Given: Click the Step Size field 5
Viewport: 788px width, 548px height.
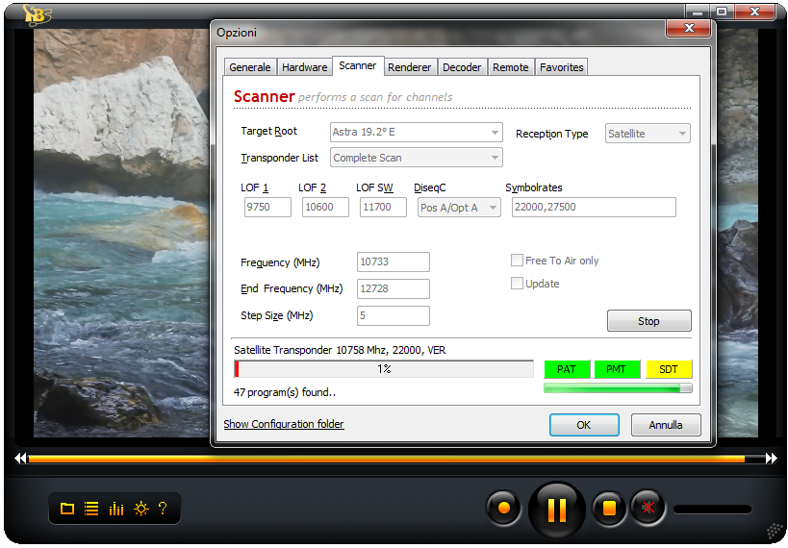Looking at the screenshot, I should click(393, 316).
